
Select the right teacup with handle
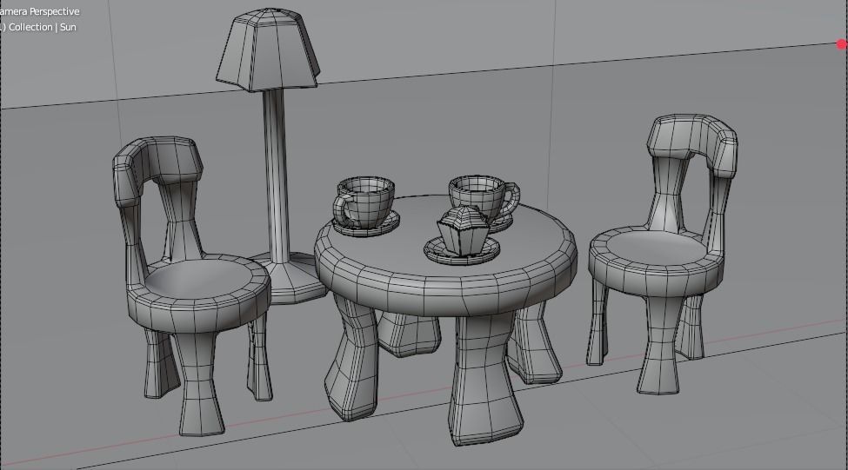pyautogui.click(x=484, y=200)
